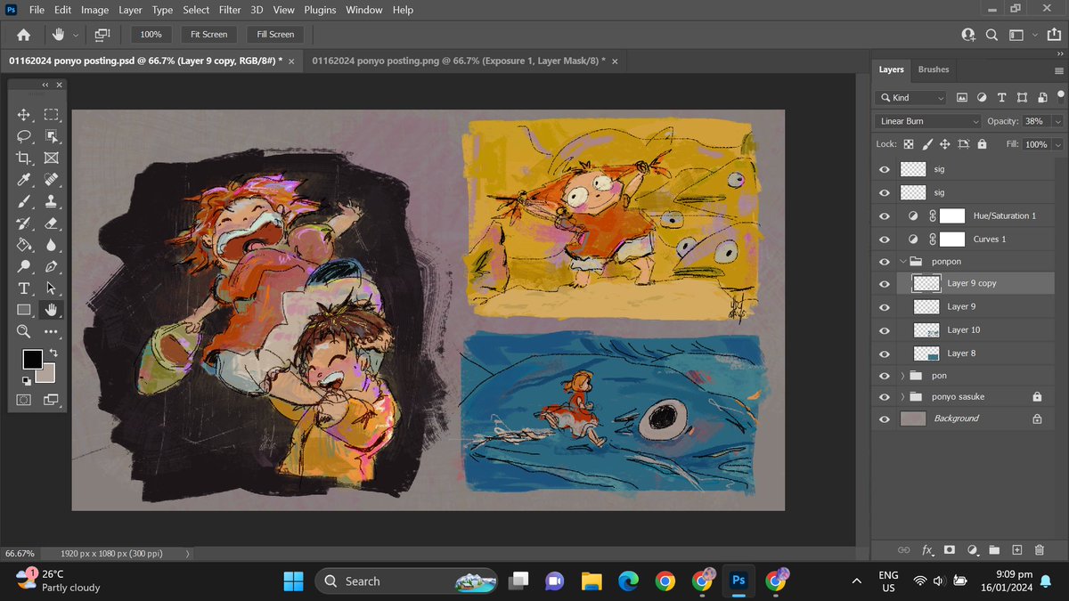
Task: Click the Fit Screen button
Action: (x=208, y=34)
